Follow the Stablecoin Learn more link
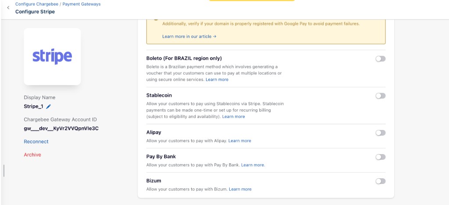Screen dimensions: 449x205 point(233,116)
